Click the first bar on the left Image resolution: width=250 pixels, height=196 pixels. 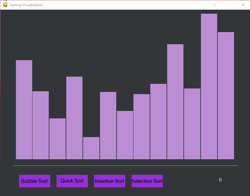click(24, 109)
